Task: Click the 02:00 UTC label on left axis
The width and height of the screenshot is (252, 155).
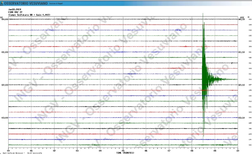Action: [x=5, y=85]
